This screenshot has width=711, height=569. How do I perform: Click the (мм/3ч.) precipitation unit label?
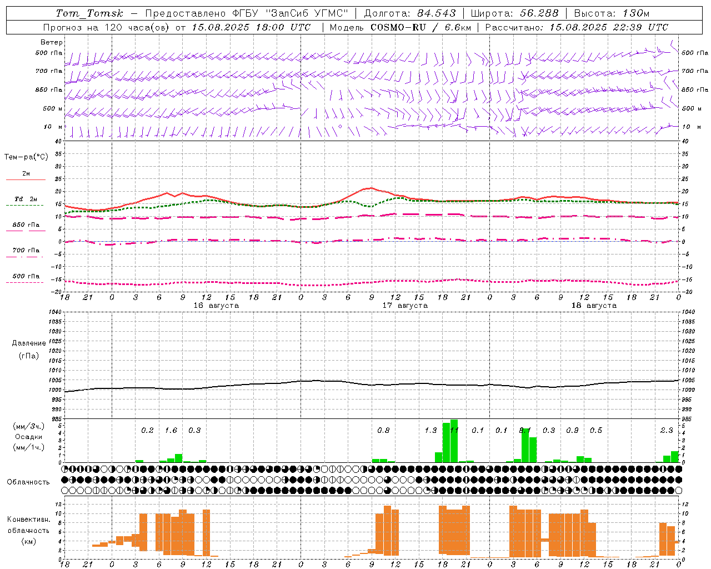pos(28,426)
